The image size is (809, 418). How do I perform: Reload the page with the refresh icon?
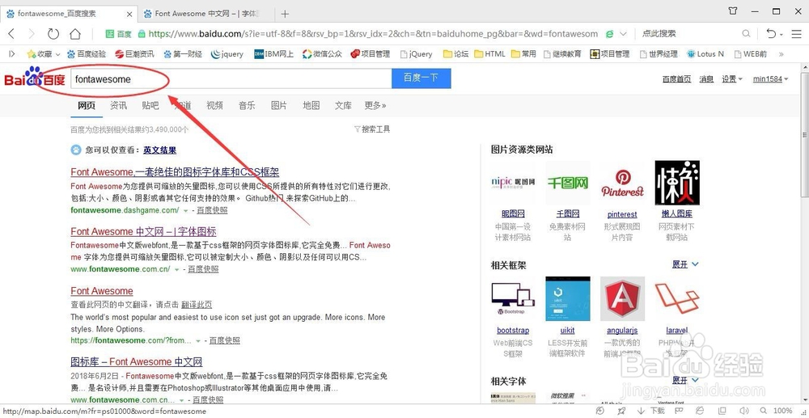click(x=53, y=34)
